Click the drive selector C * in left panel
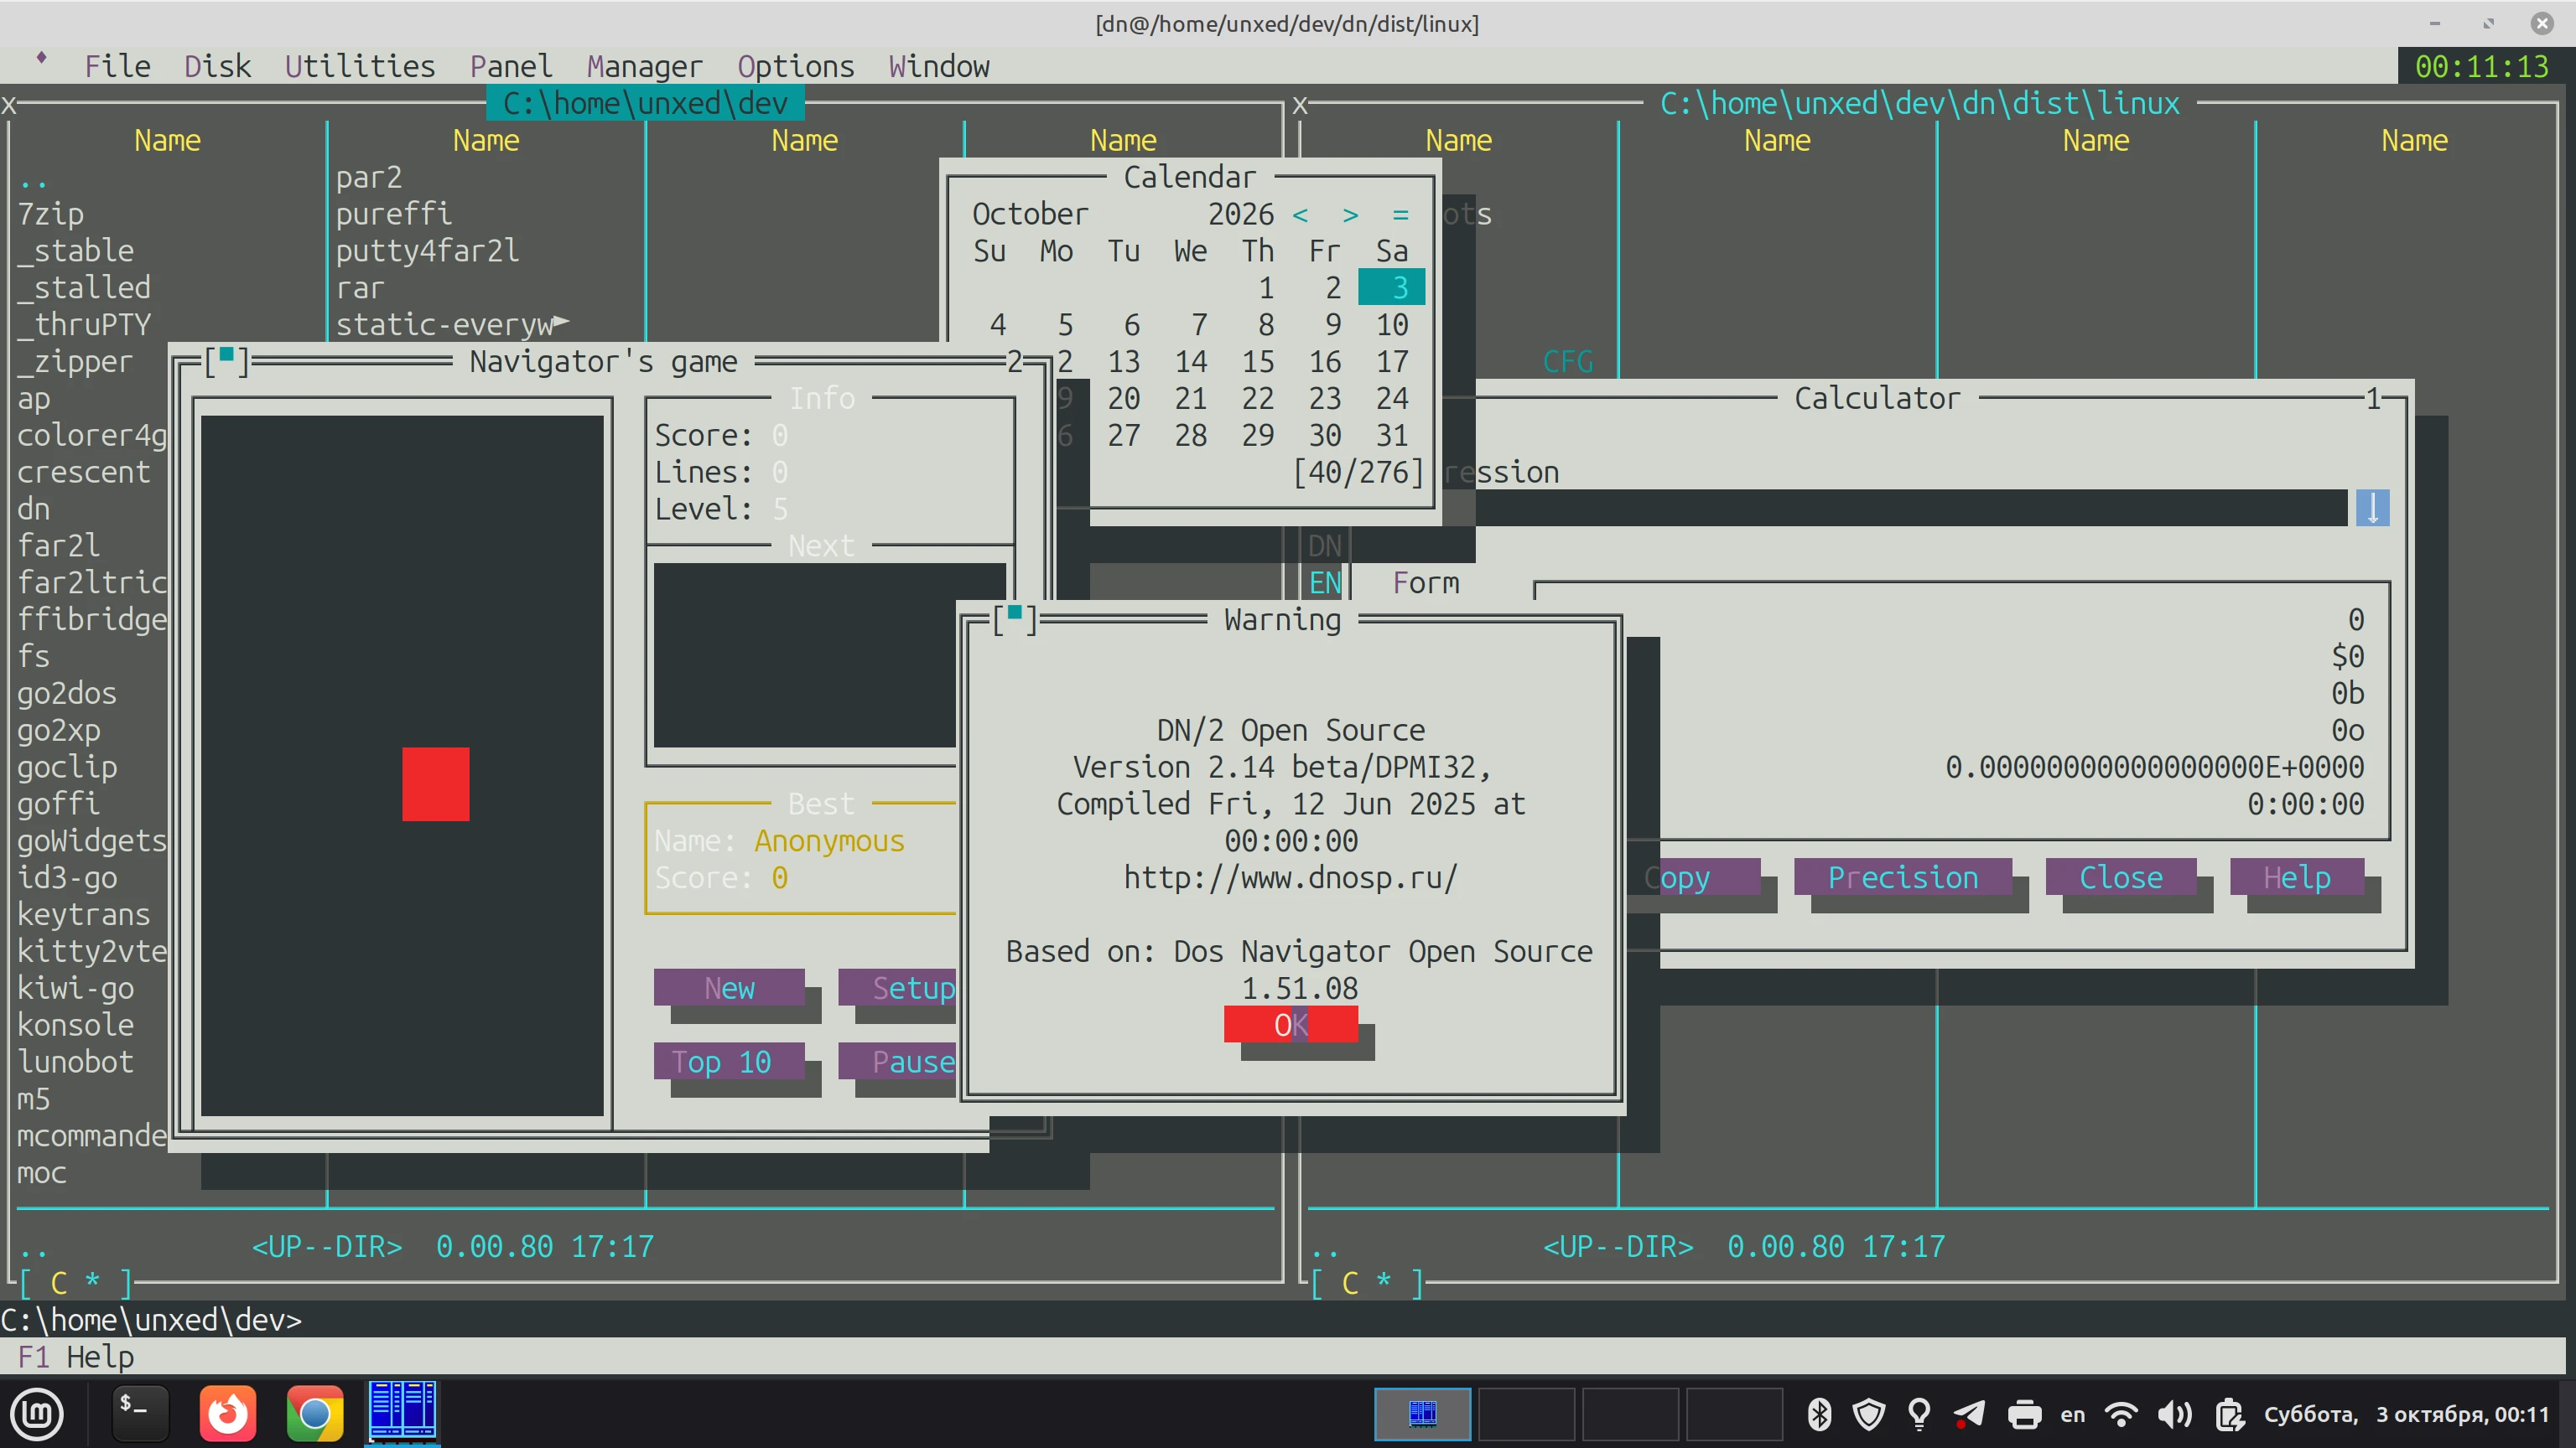 pyautogui.click(x=76, y=1283)
